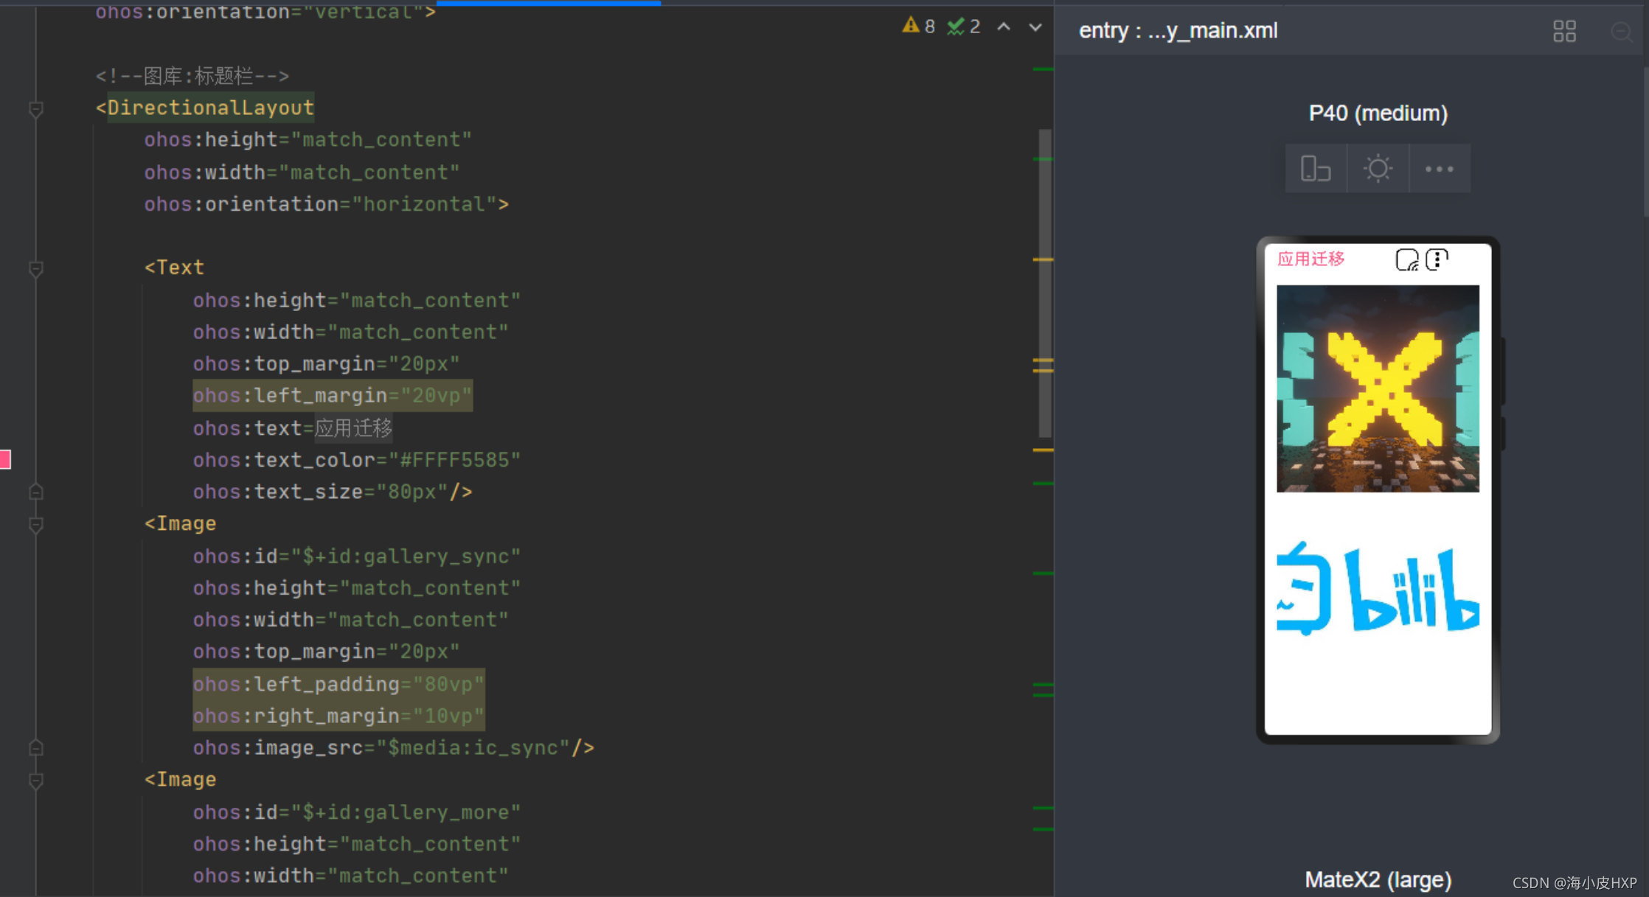Click fold end marker at image_src line
The height and width of the screenshot is (897, 1649).
[x=35, y=748]
